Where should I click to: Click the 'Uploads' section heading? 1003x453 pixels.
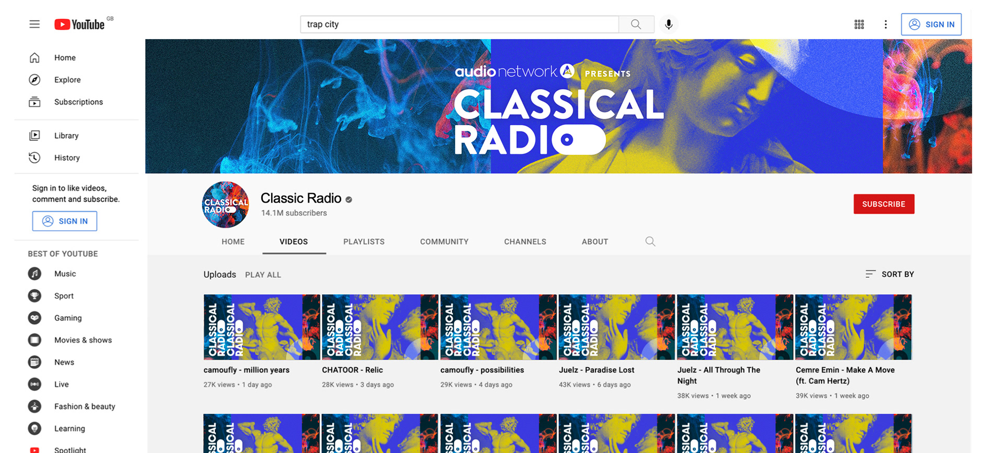(220, 275)
